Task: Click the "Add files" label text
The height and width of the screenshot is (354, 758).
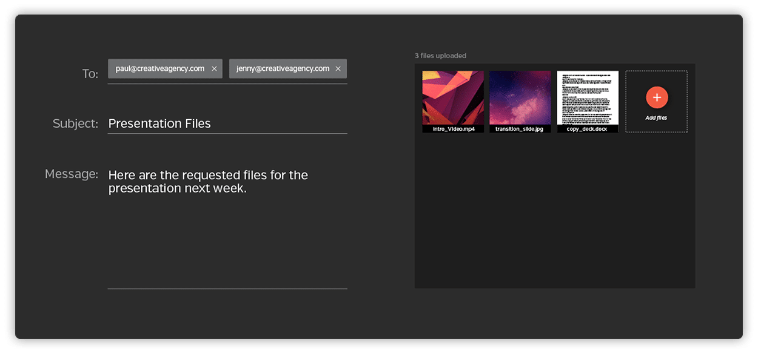Action: [656, 118]
